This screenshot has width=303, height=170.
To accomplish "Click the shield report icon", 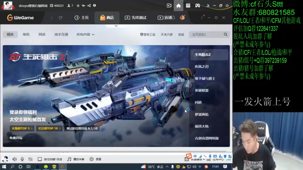I will coord(94,6).
